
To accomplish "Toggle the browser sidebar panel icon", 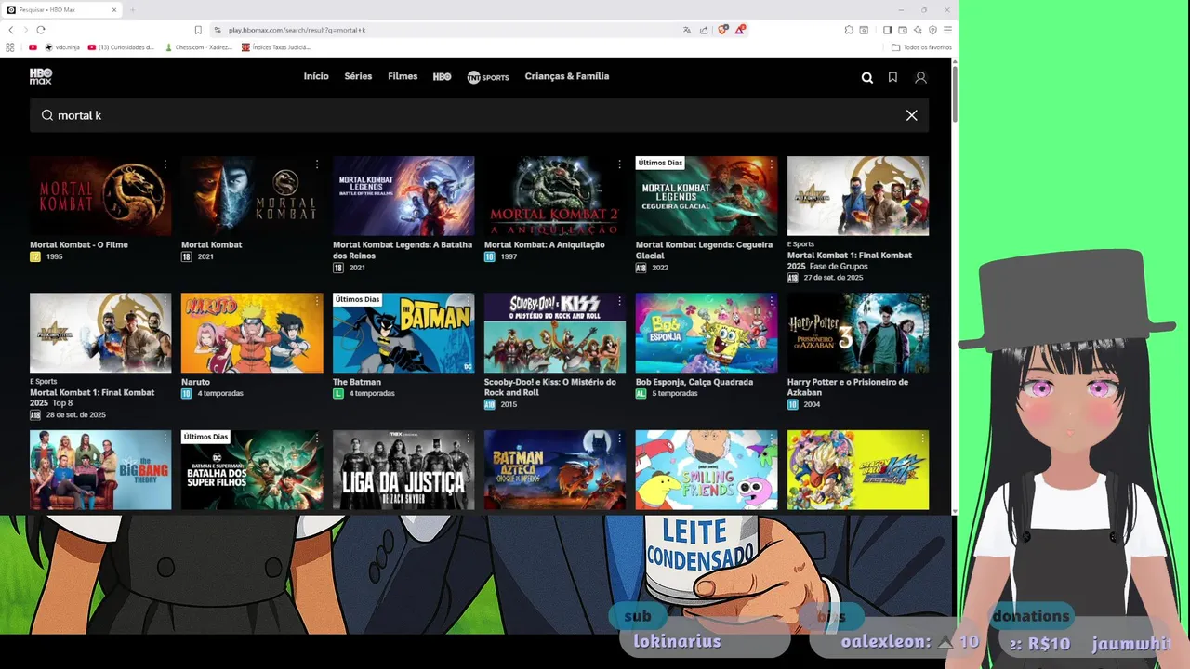I will (887, 30).
